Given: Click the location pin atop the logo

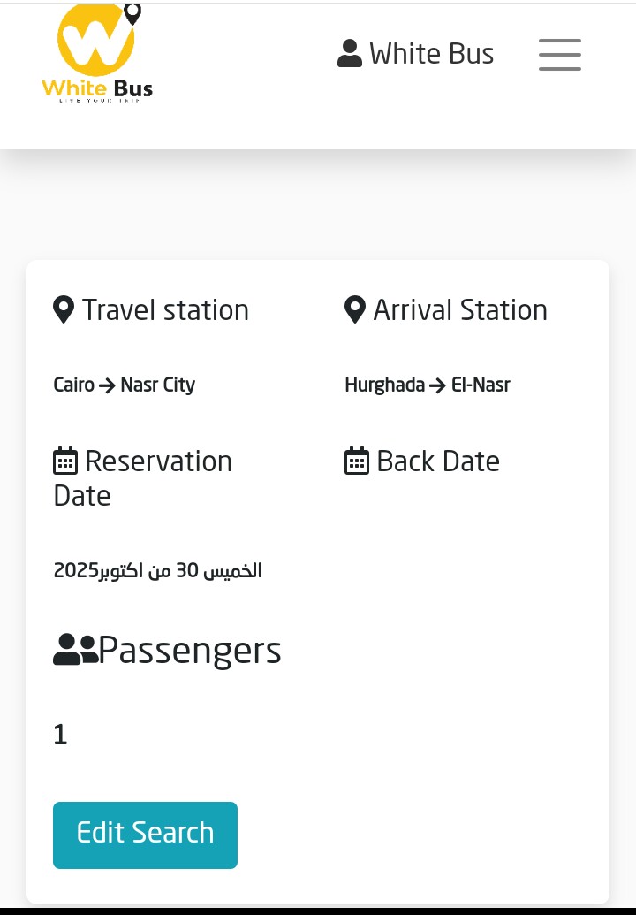Looking at the screenshot, I should (x=132, y=13).
